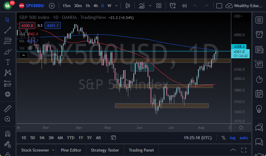Select the trend line tool
This screenshot has height=156, width=266.
click(x=8, y=30)
